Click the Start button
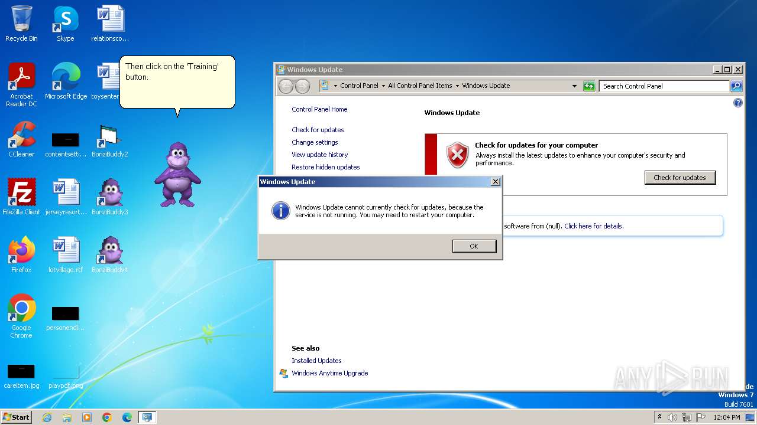Viewport: 757px width, 425px height. pyautogui.click(x=16, y=417)
